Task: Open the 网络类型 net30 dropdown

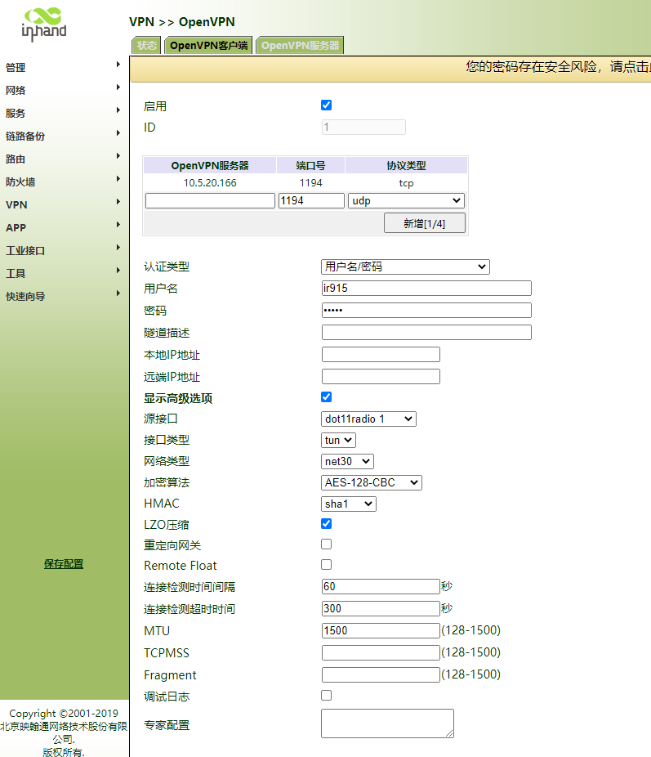Action: coord(347,461)
